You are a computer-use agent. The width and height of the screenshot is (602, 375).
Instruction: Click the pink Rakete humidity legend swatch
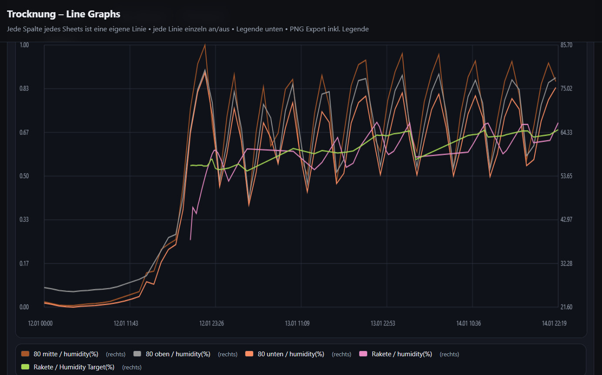pos(363,354)
